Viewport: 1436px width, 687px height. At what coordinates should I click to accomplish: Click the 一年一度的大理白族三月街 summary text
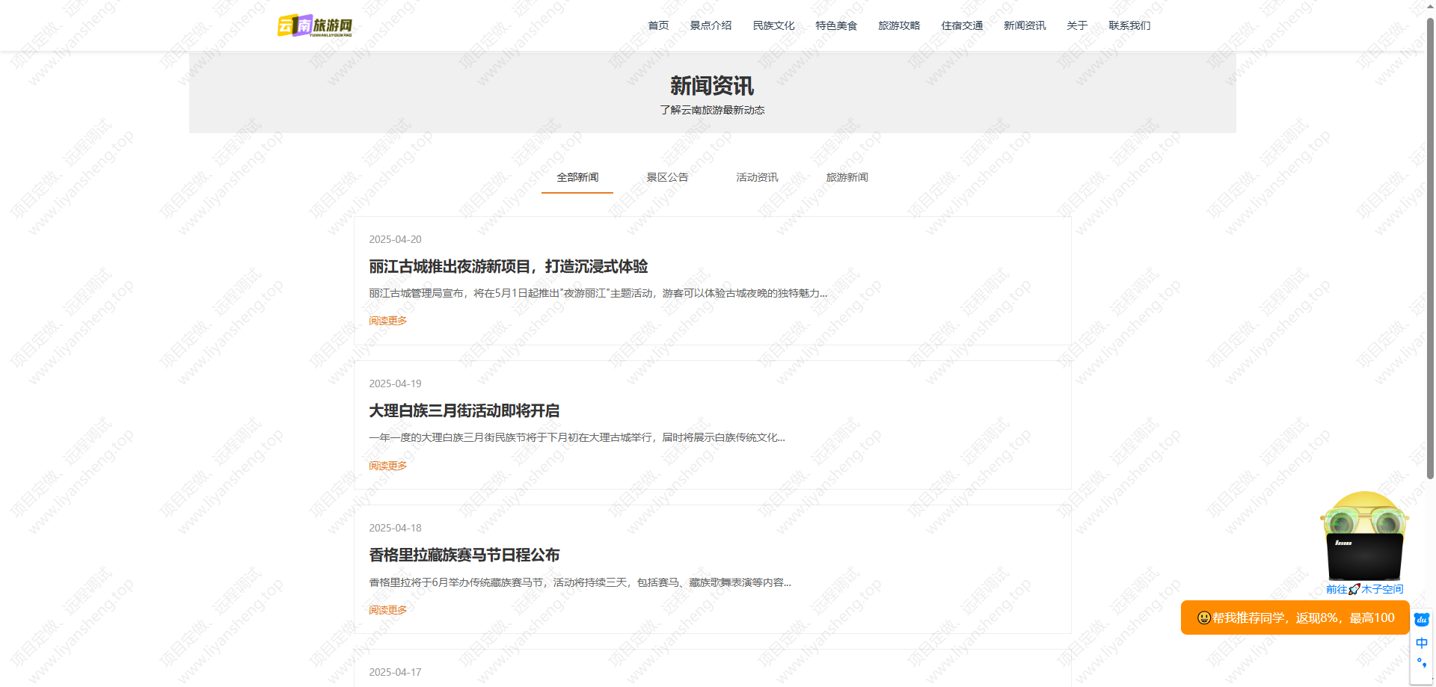coord(577,437)
